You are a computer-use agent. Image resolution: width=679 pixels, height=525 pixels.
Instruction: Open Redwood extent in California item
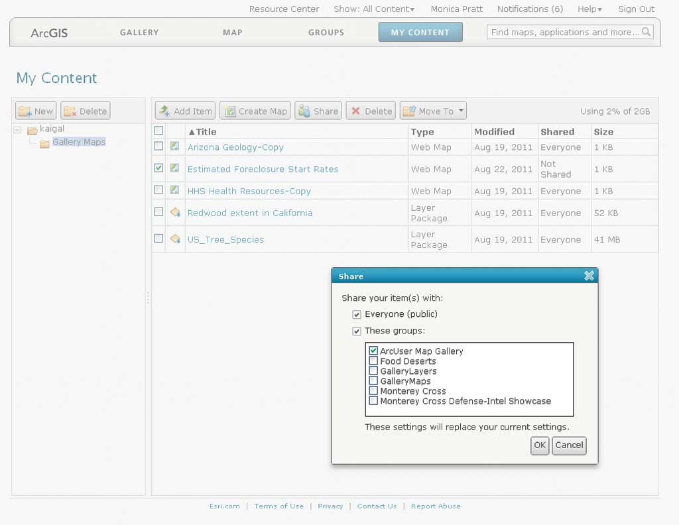click(250, 213)
